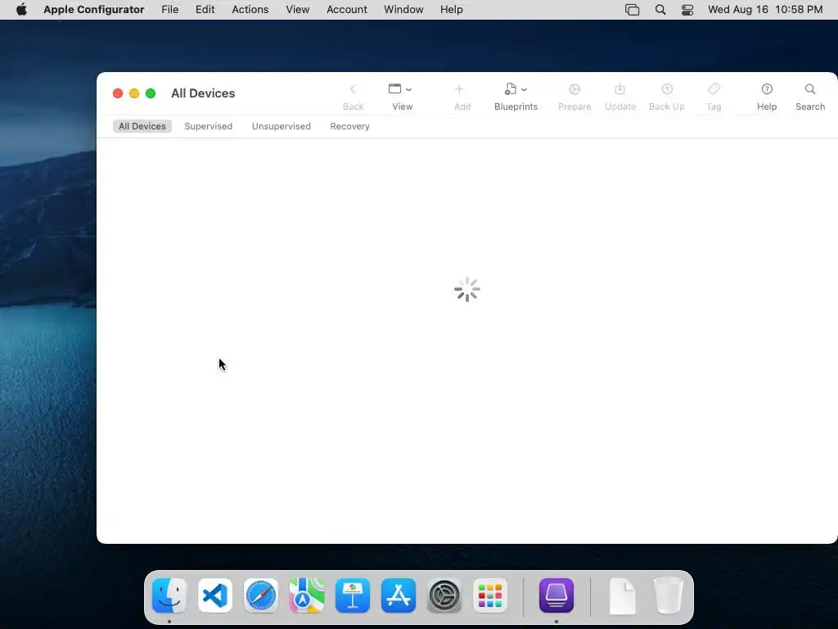This screenshot has height=629, width=838.
Task: Click the Back Up toolbar icon
Action: (x=667, y=89)
